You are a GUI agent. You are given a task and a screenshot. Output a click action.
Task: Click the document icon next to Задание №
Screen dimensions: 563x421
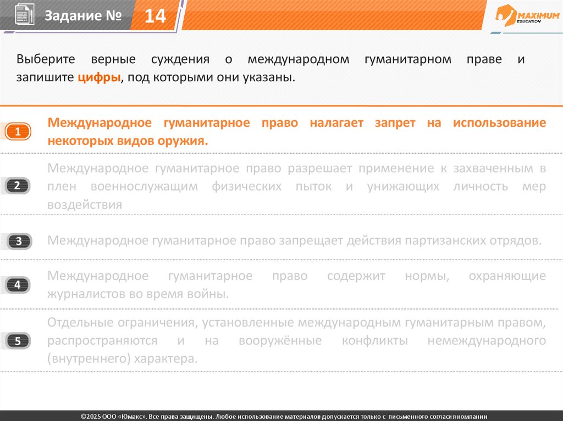click(x=24, y=14)
